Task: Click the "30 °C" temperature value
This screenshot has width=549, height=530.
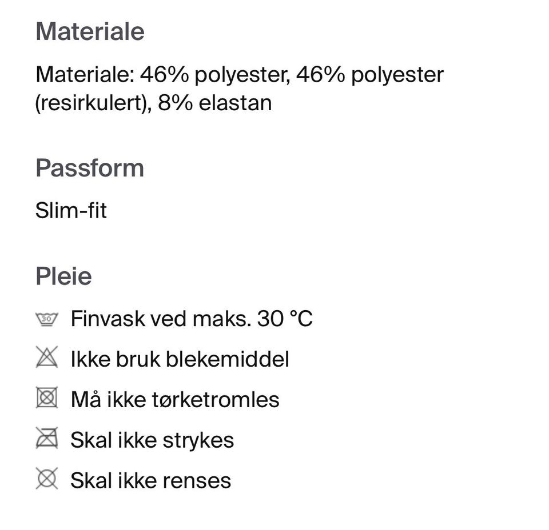Action: [285, 319]
